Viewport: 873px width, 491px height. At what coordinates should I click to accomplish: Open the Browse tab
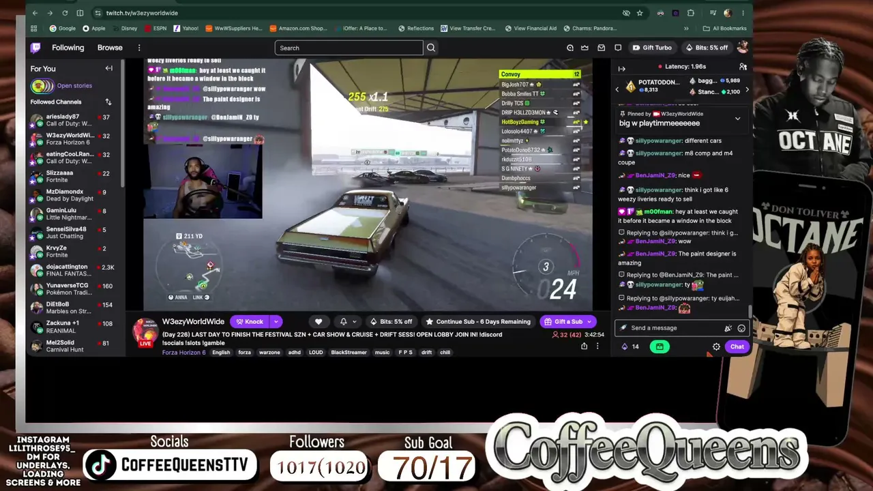110,48
